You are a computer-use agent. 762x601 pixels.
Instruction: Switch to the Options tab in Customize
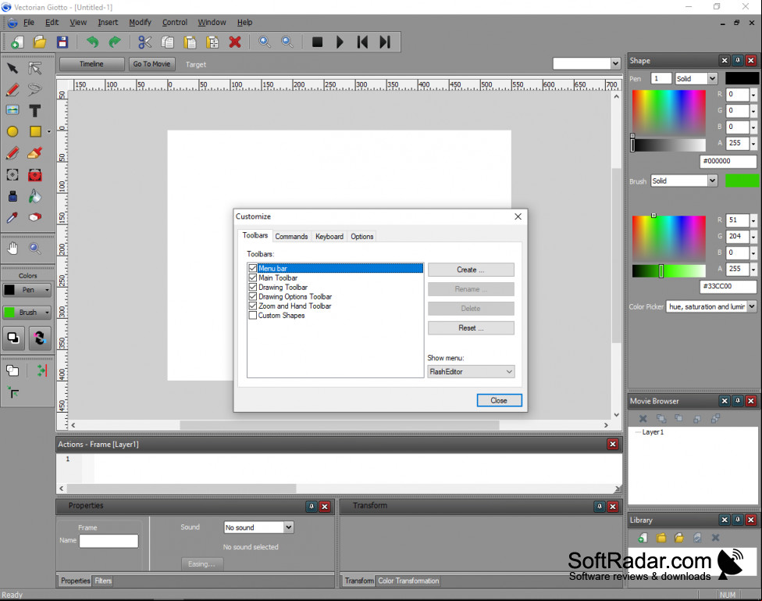[x=362, y=237]
